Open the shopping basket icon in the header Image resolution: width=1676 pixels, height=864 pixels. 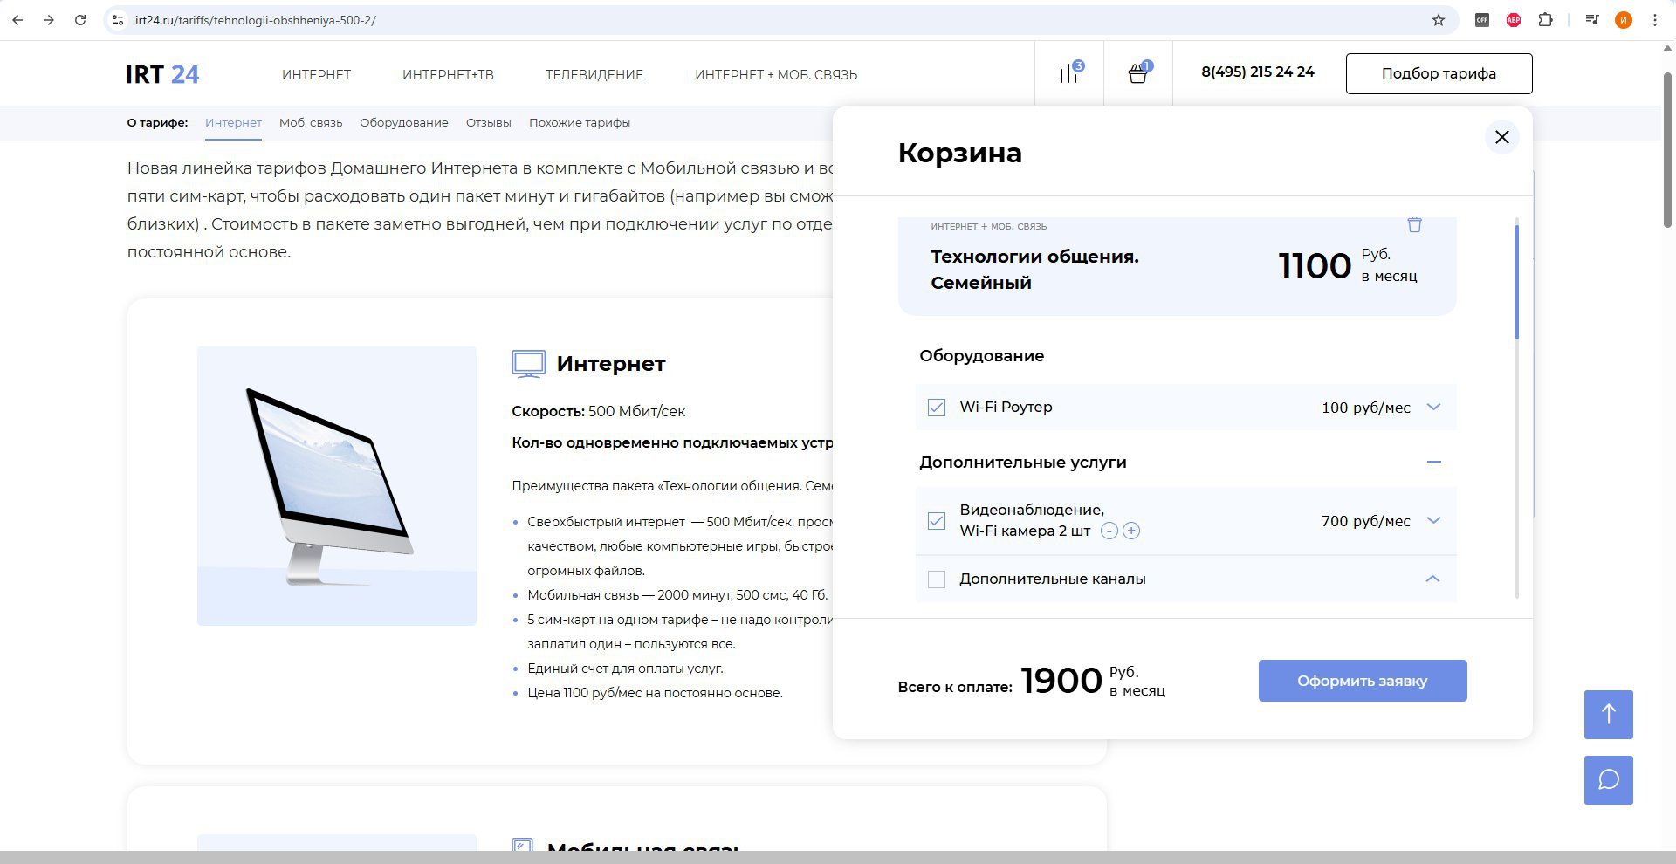tap(1139, 72)
